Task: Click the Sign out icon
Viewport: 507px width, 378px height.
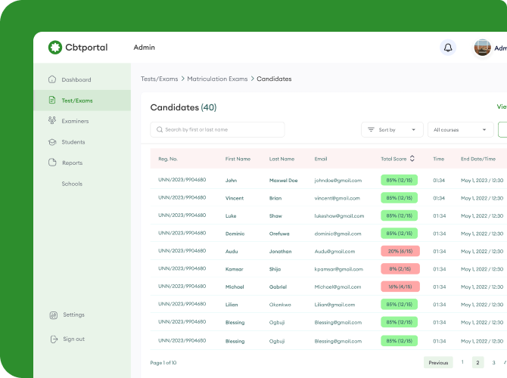Action: pyautogui.click(x=53, y=339)
